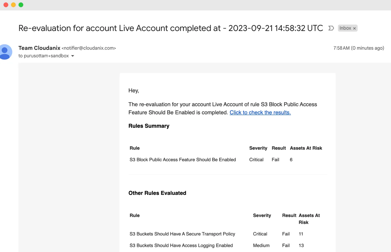Click the email subject line text
This screenshot has height=252, width=391.
[170, 28]
